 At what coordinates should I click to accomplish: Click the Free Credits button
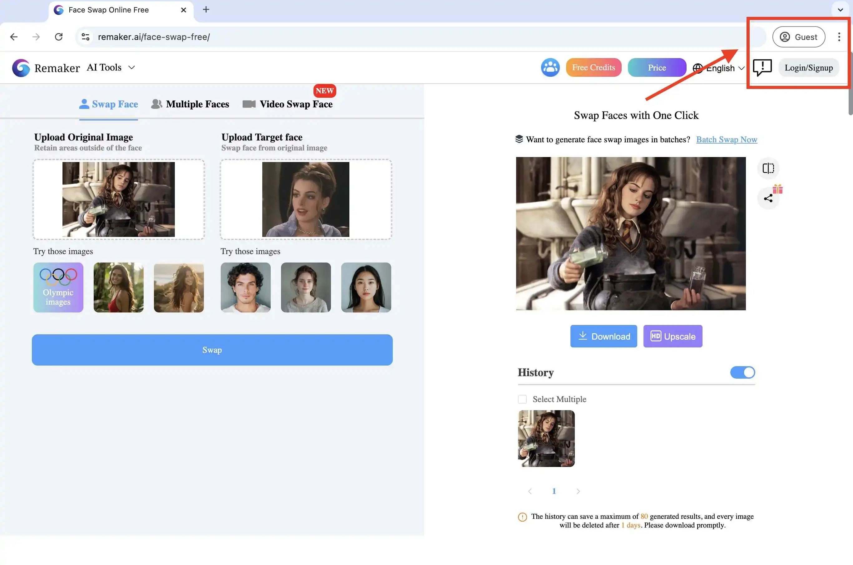tap(593, 67)
